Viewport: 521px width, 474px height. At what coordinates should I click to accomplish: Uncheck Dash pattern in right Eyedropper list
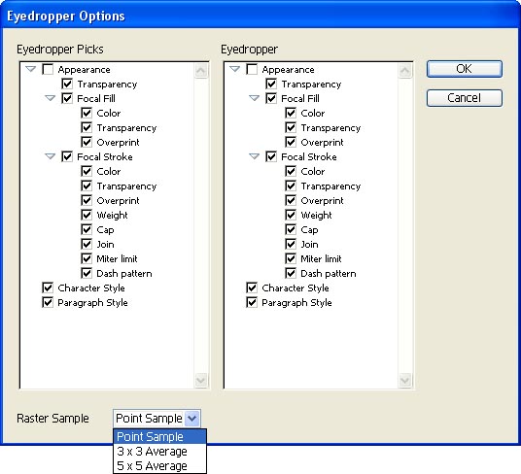tap(291, 273)
